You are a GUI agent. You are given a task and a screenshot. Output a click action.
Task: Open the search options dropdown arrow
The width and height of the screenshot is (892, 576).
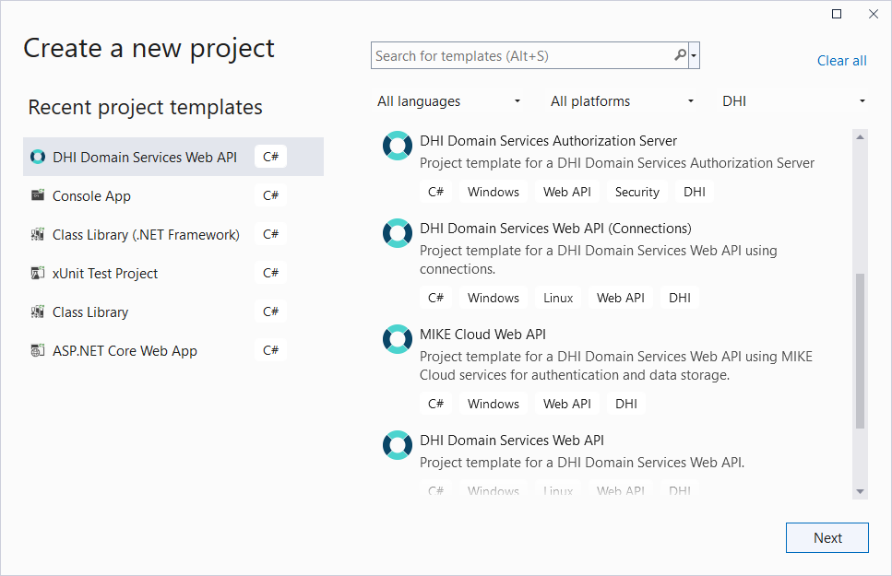click(x=694, y=55)
